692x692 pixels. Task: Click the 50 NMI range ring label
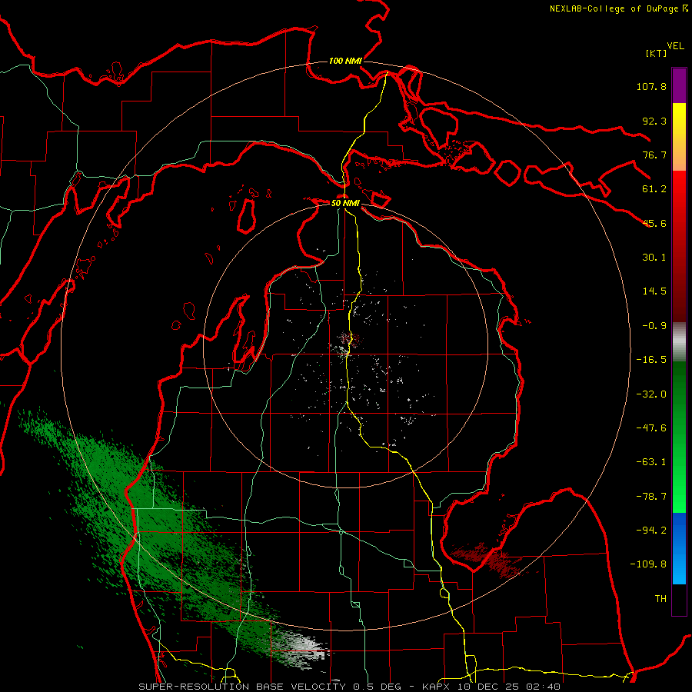(345, 204)
